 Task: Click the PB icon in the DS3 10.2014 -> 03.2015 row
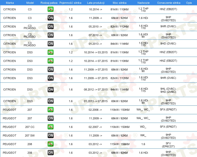[50, 52]
